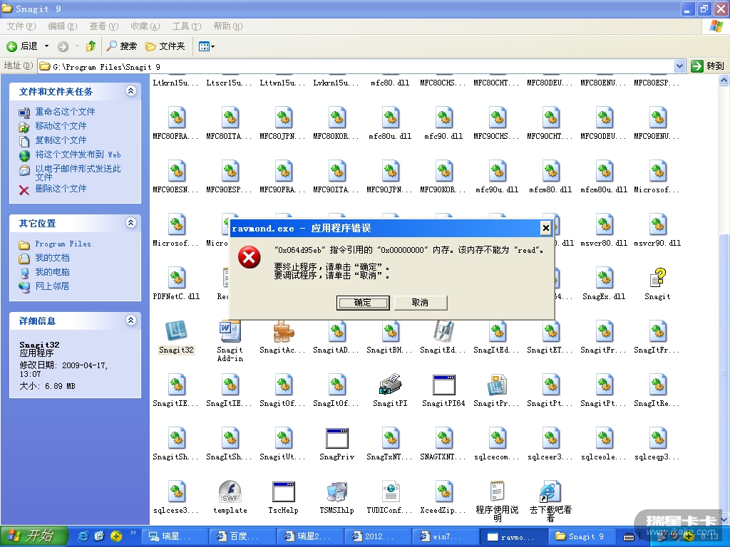This screenshot has height=547, width=730.
Task: Select the Snagit Add-in Word icon
Action: click(x=230, y=331)
